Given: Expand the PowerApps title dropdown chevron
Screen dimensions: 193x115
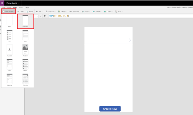Looking at the screenshot, I should point(19,3).
